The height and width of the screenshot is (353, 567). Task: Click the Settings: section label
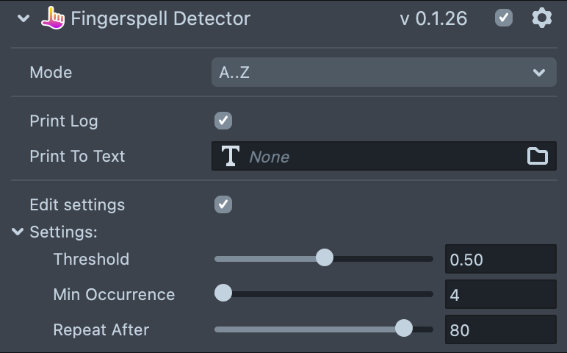click(63, 232)
